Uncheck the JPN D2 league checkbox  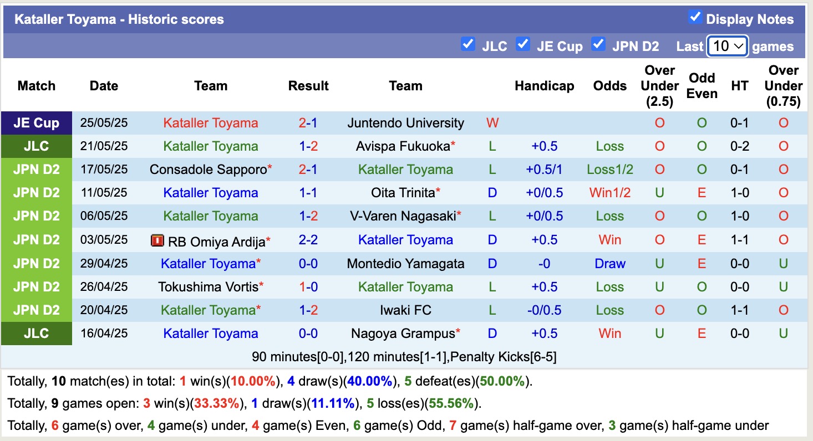[598, 44]
